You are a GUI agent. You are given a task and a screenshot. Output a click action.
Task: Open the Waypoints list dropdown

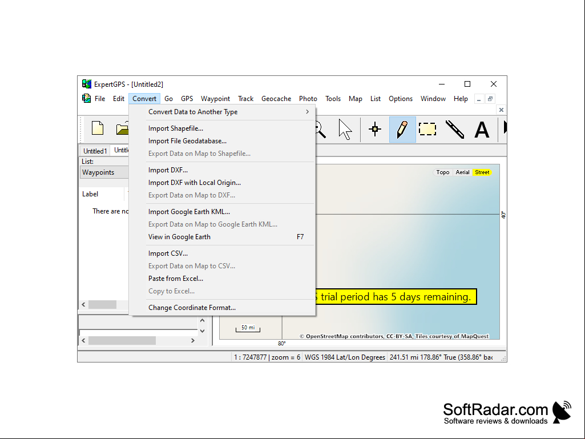point(104,172)
